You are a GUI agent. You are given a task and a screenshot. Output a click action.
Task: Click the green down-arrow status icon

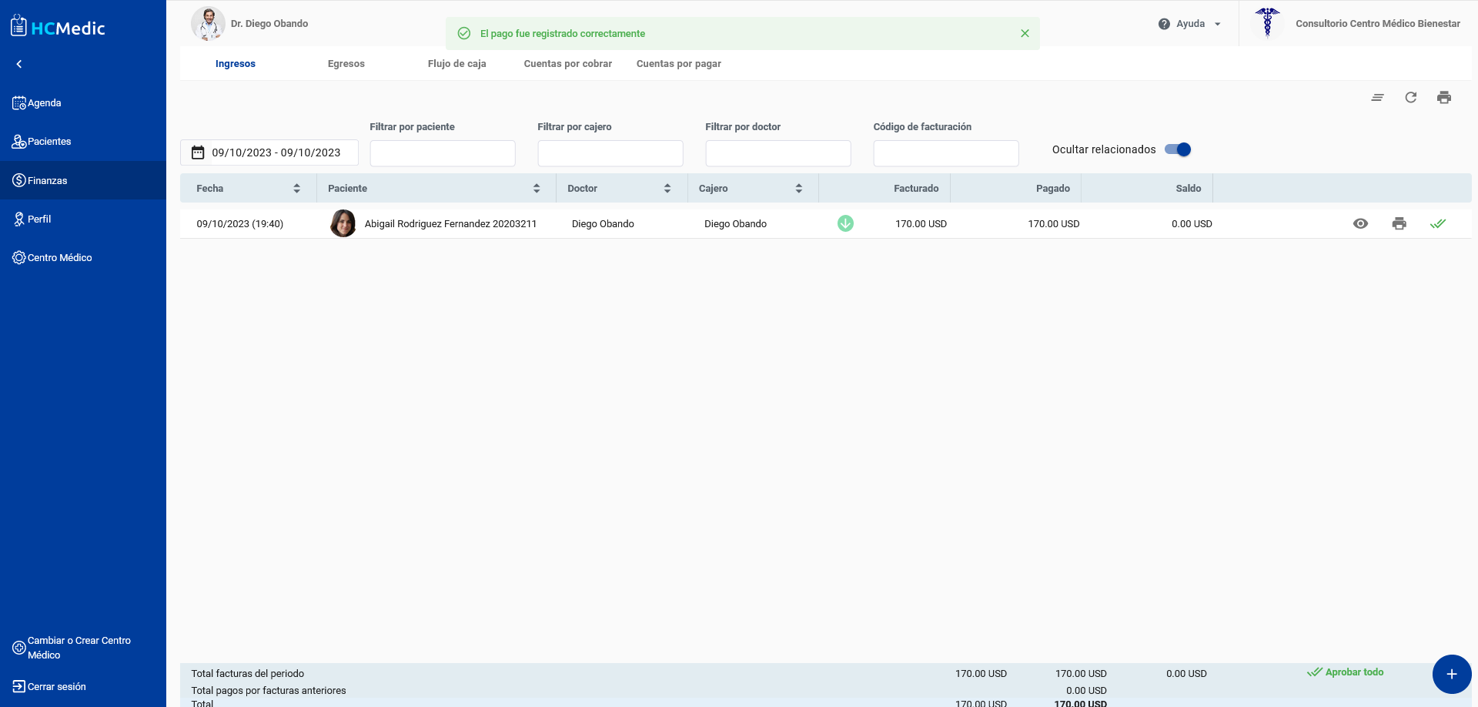[845, 224]
